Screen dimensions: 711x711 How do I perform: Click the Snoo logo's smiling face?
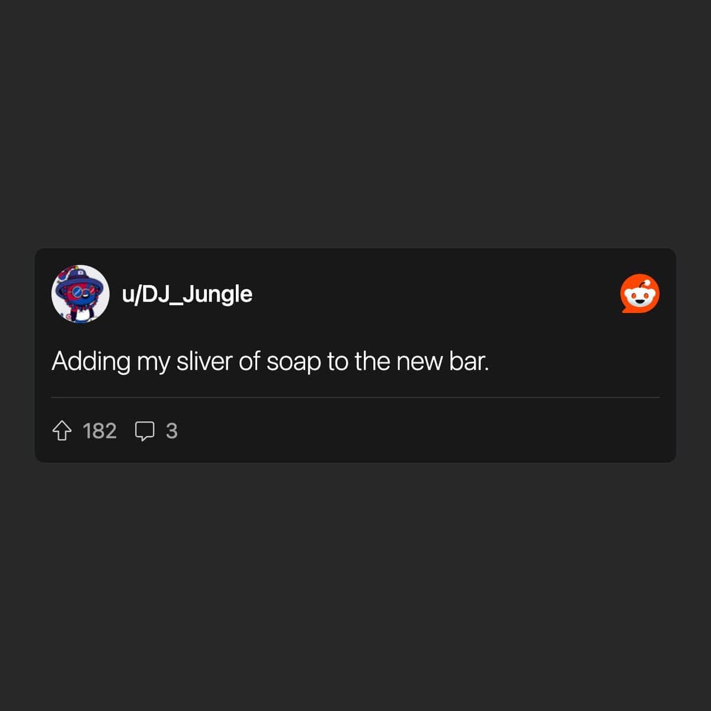click(x=640, y=299)
